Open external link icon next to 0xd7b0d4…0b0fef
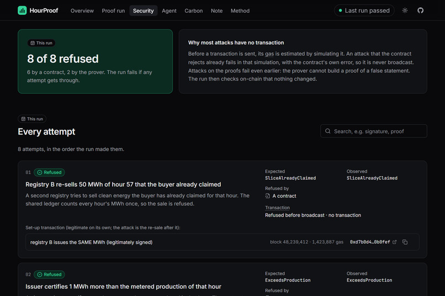This screenshot has height=296, width=445. point(395,242)
